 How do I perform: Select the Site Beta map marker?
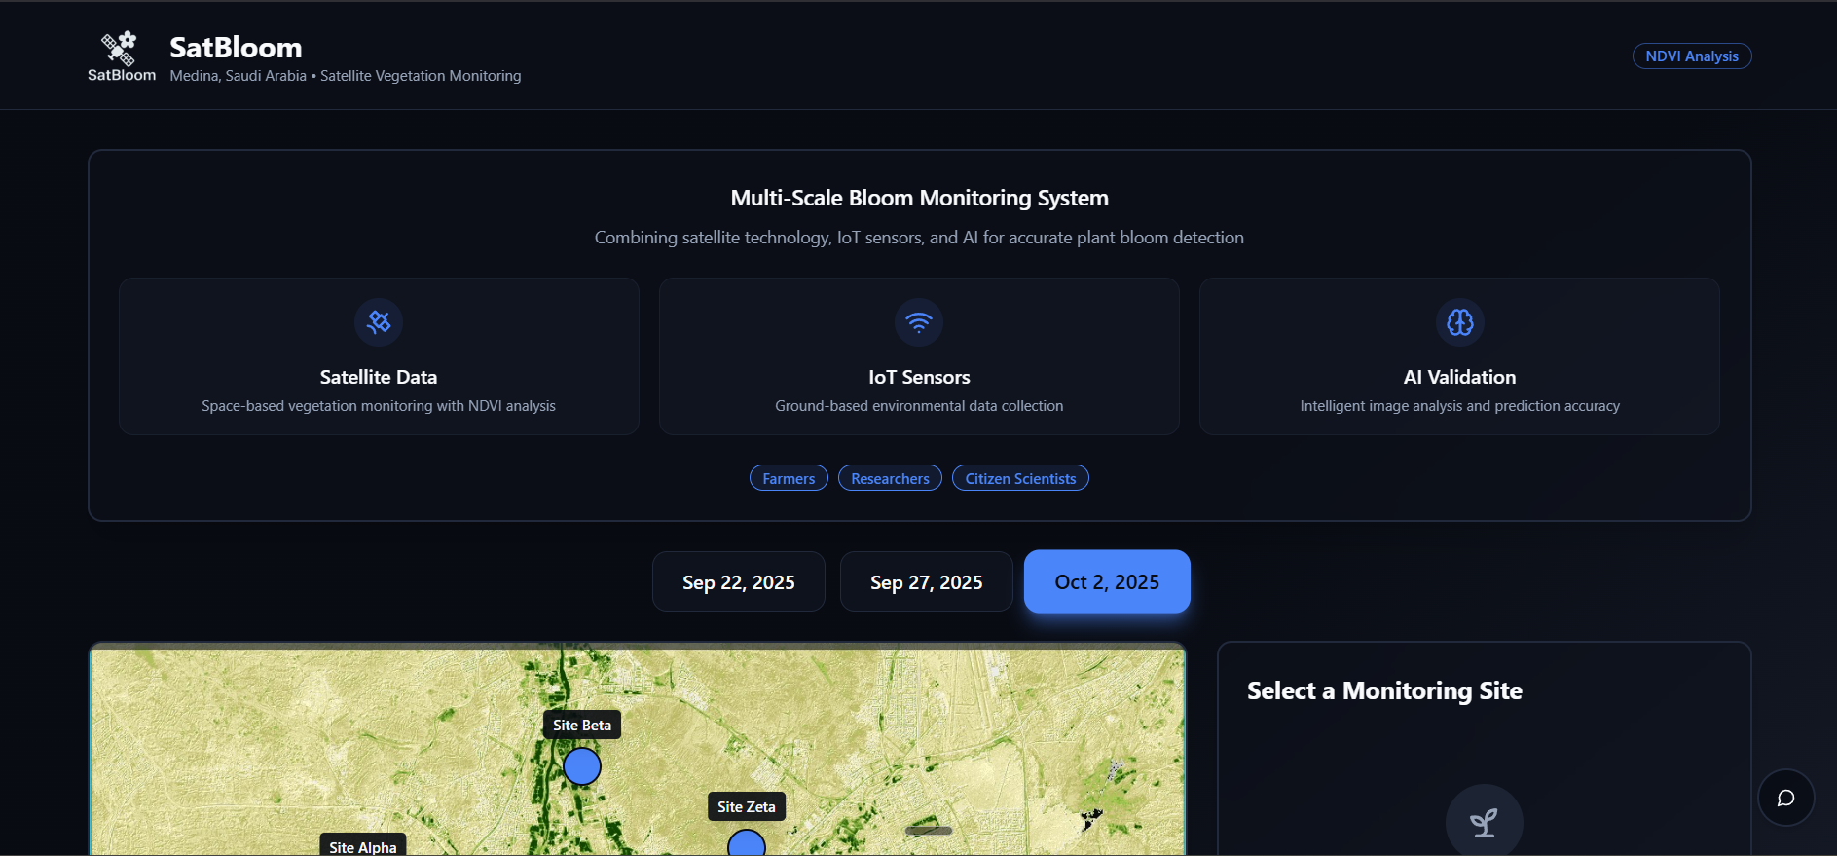pyautogui.click(x=582, y=766)
